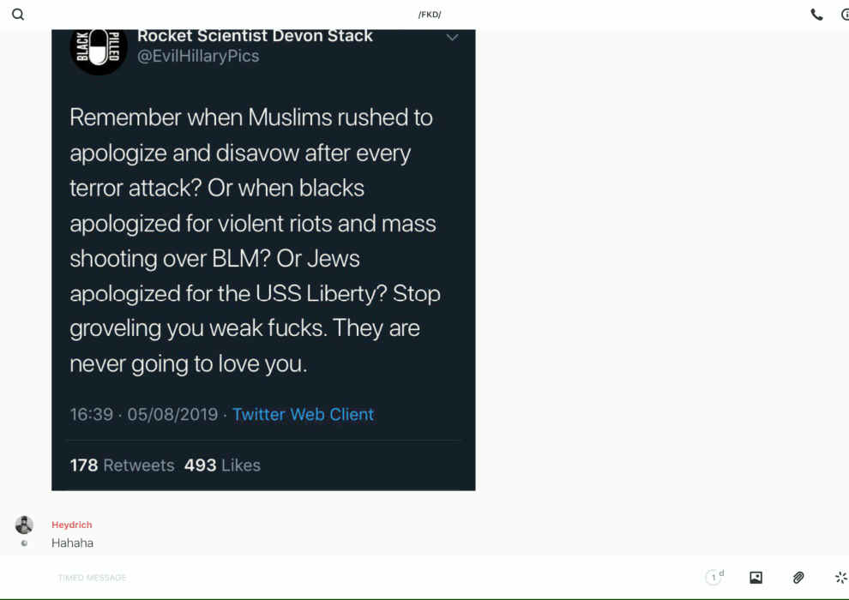The image size is (849, 600).
Task: View the 178 Retweets count
Action: tap(122, 465)
